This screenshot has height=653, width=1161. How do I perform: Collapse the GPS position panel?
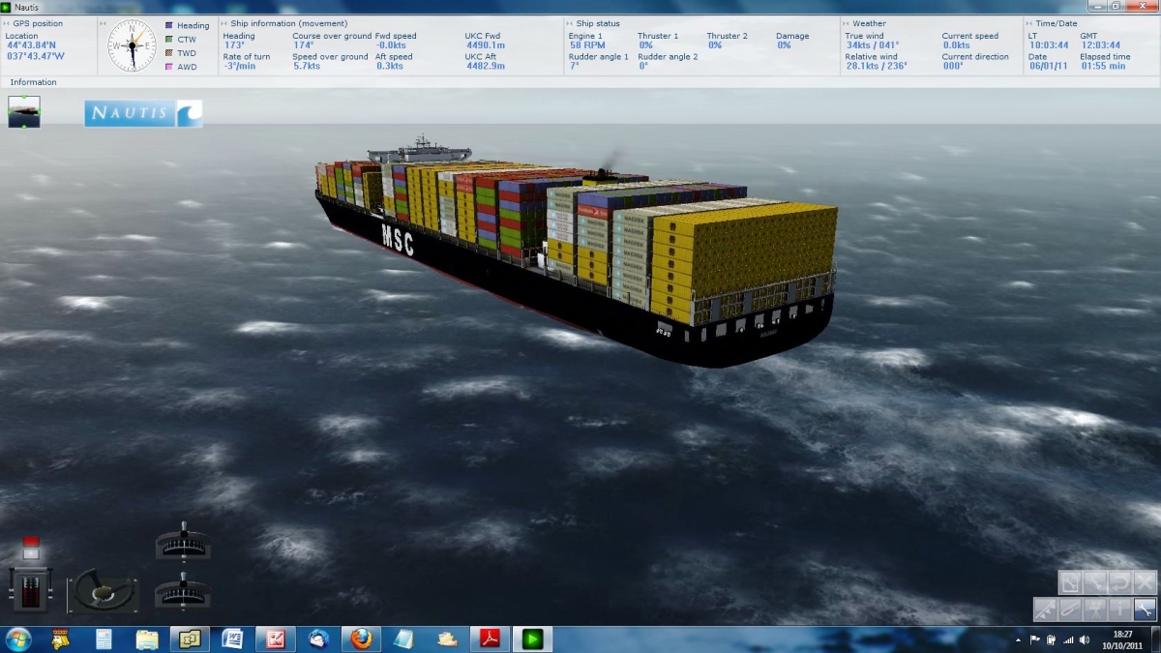[8, 23]
